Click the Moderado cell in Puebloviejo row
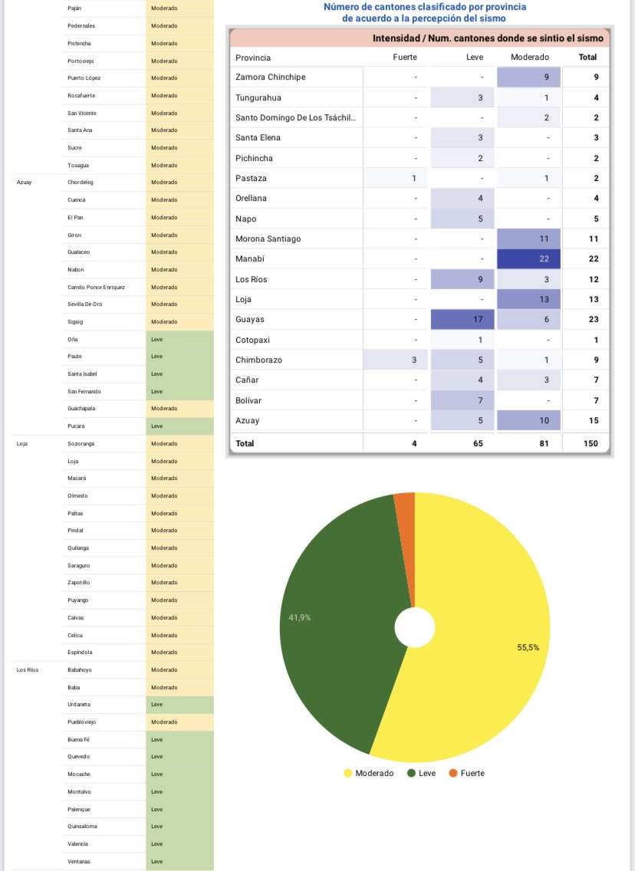 point(179,722)
